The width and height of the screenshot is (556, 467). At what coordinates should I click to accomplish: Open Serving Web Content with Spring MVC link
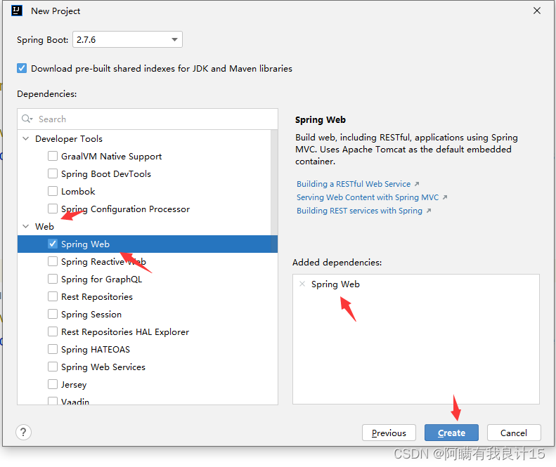[x=368, y=197]
